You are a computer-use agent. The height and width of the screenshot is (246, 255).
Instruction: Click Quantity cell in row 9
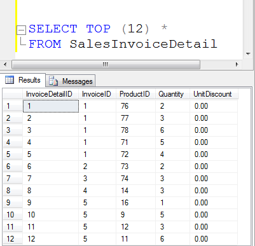point(173,203)
